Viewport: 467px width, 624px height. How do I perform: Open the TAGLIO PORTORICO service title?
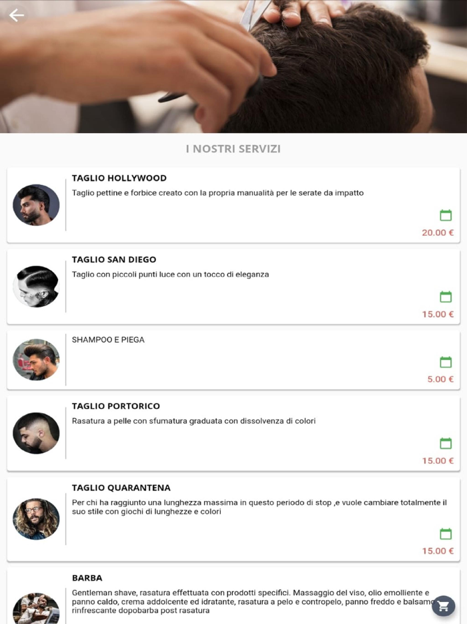coord(115,406)
